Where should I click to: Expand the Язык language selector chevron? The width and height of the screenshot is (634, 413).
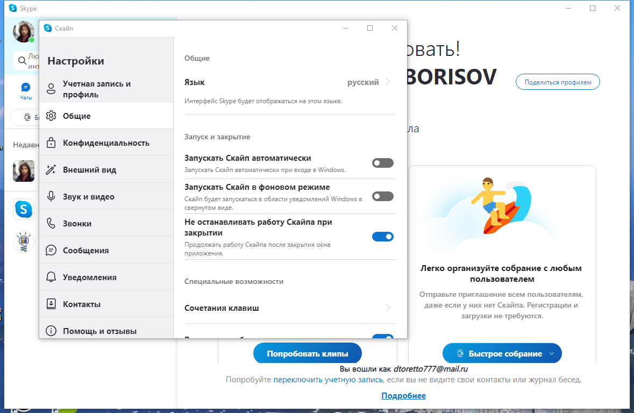tap(388, 82)
